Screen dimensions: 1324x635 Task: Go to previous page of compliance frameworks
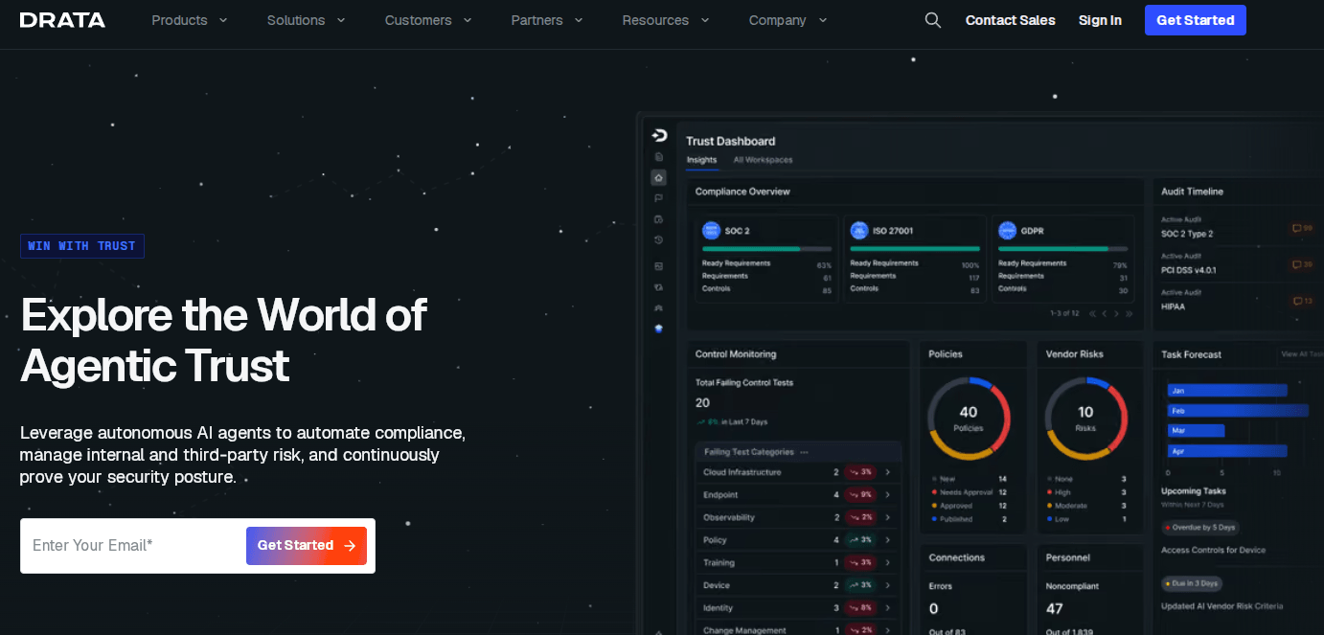coord(1104,313)
